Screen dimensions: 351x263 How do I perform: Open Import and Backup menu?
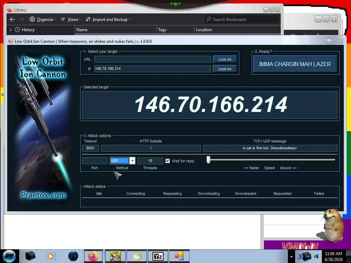click(x=108, y=20)
